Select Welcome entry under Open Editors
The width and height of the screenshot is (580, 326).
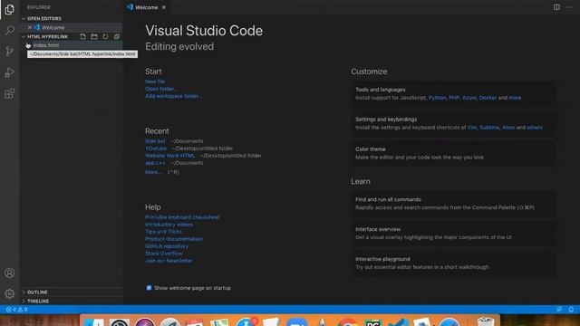(71, 27)
